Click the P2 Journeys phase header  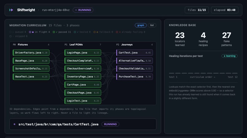pos(135,45)
